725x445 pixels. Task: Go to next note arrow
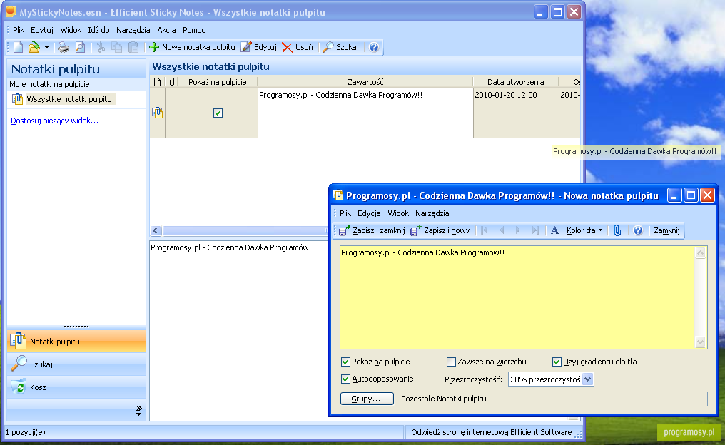[x=518, y=230]
